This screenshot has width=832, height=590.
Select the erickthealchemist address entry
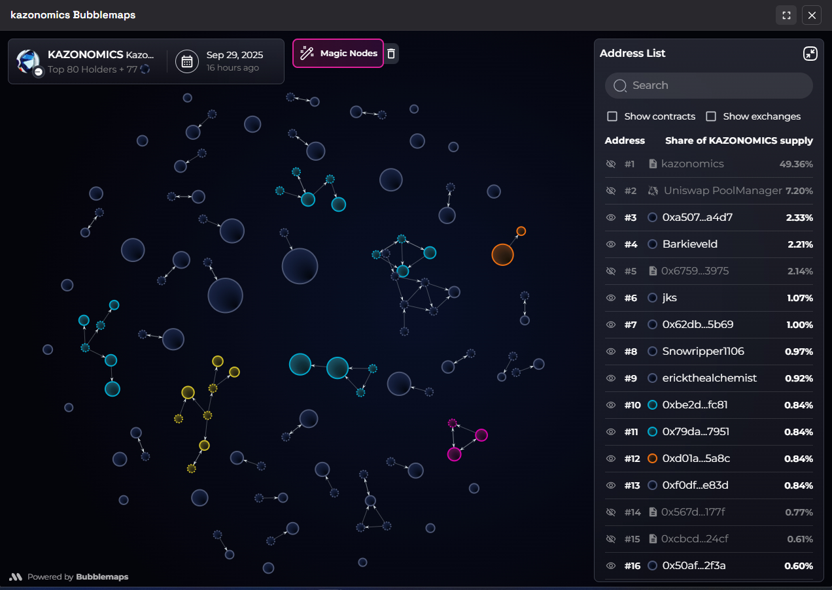click(710, 378)
